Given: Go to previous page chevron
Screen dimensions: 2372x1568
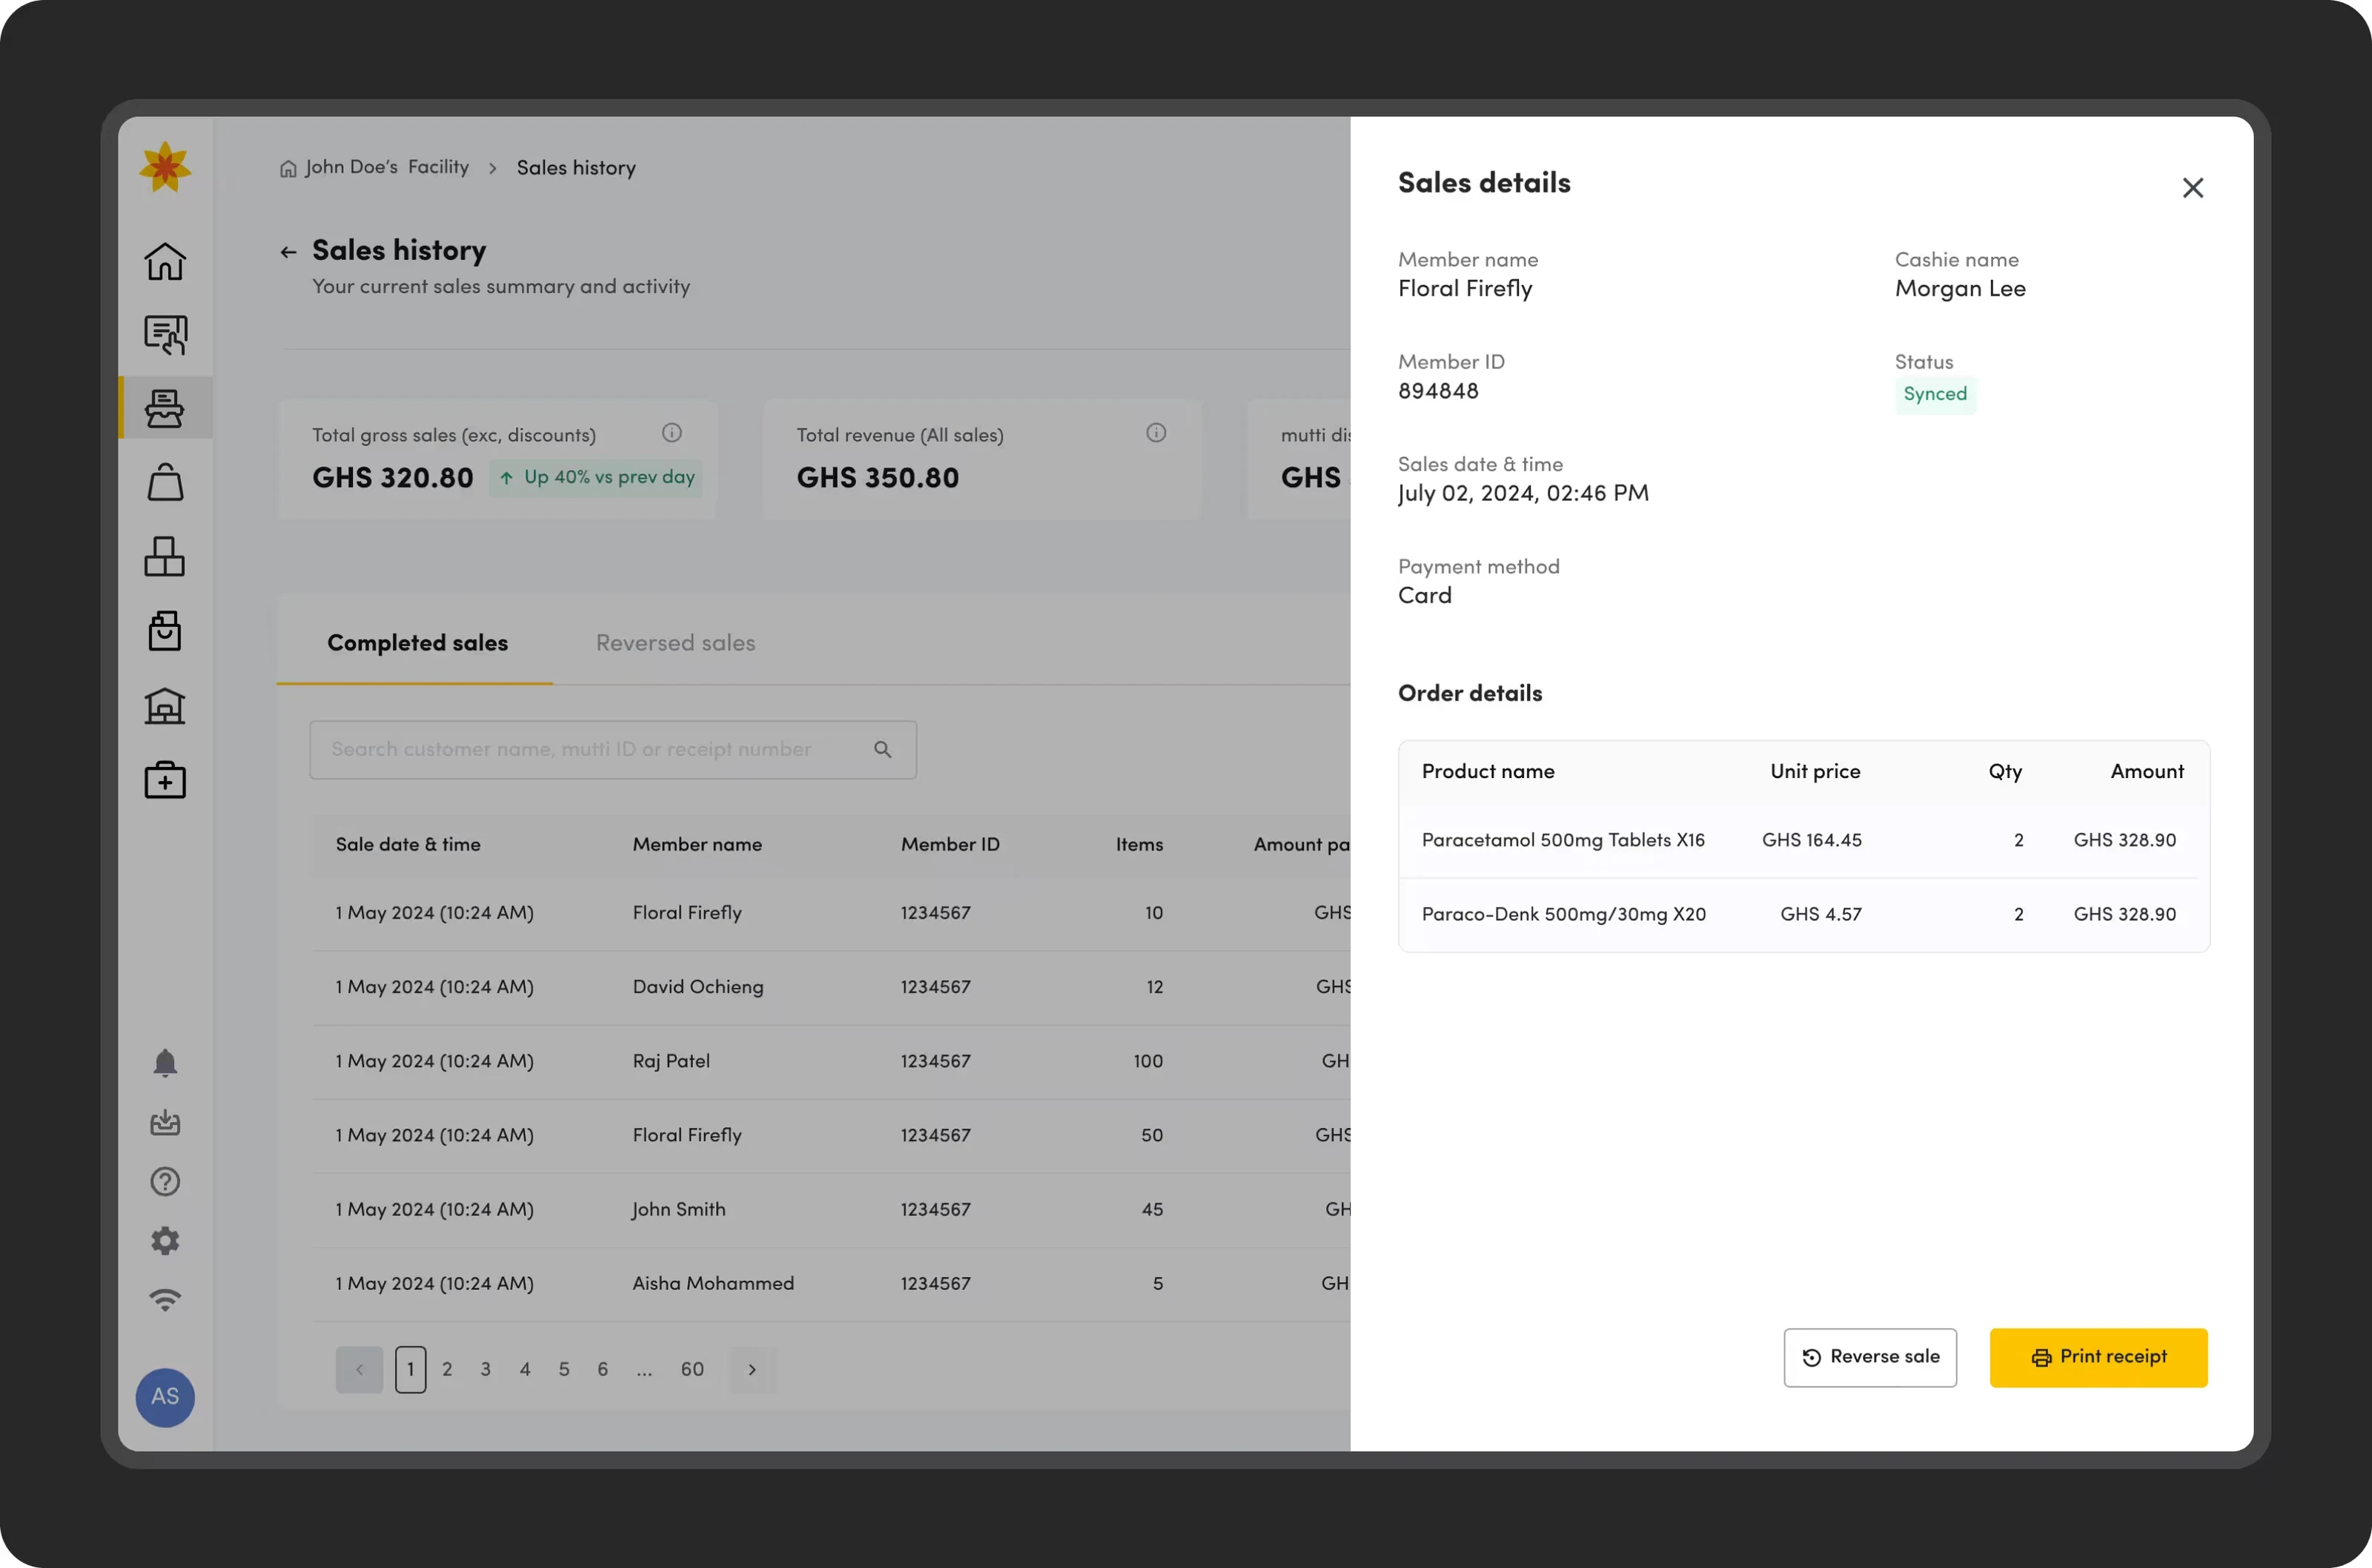Looking at the screenshot, I should point(359,1370).
